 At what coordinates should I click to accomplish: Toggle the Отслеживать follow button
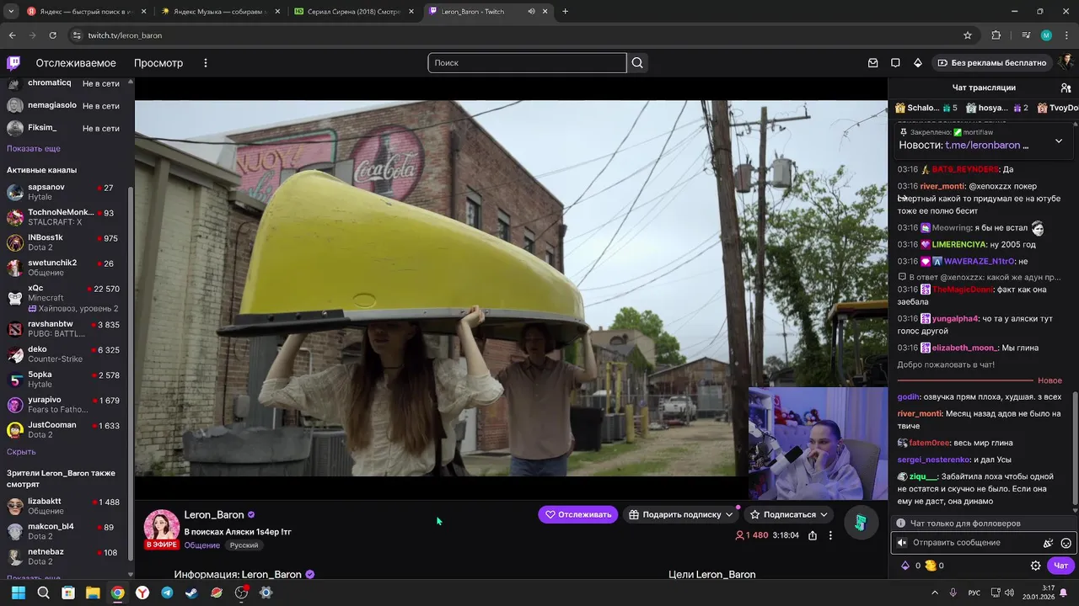[578, 514]
